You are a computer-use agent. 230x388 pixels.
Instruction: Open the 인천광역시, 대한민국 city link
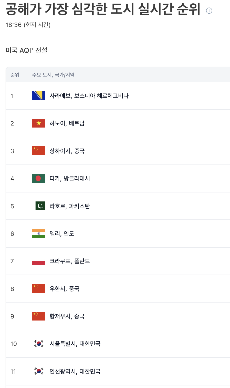tap(75, 371)
